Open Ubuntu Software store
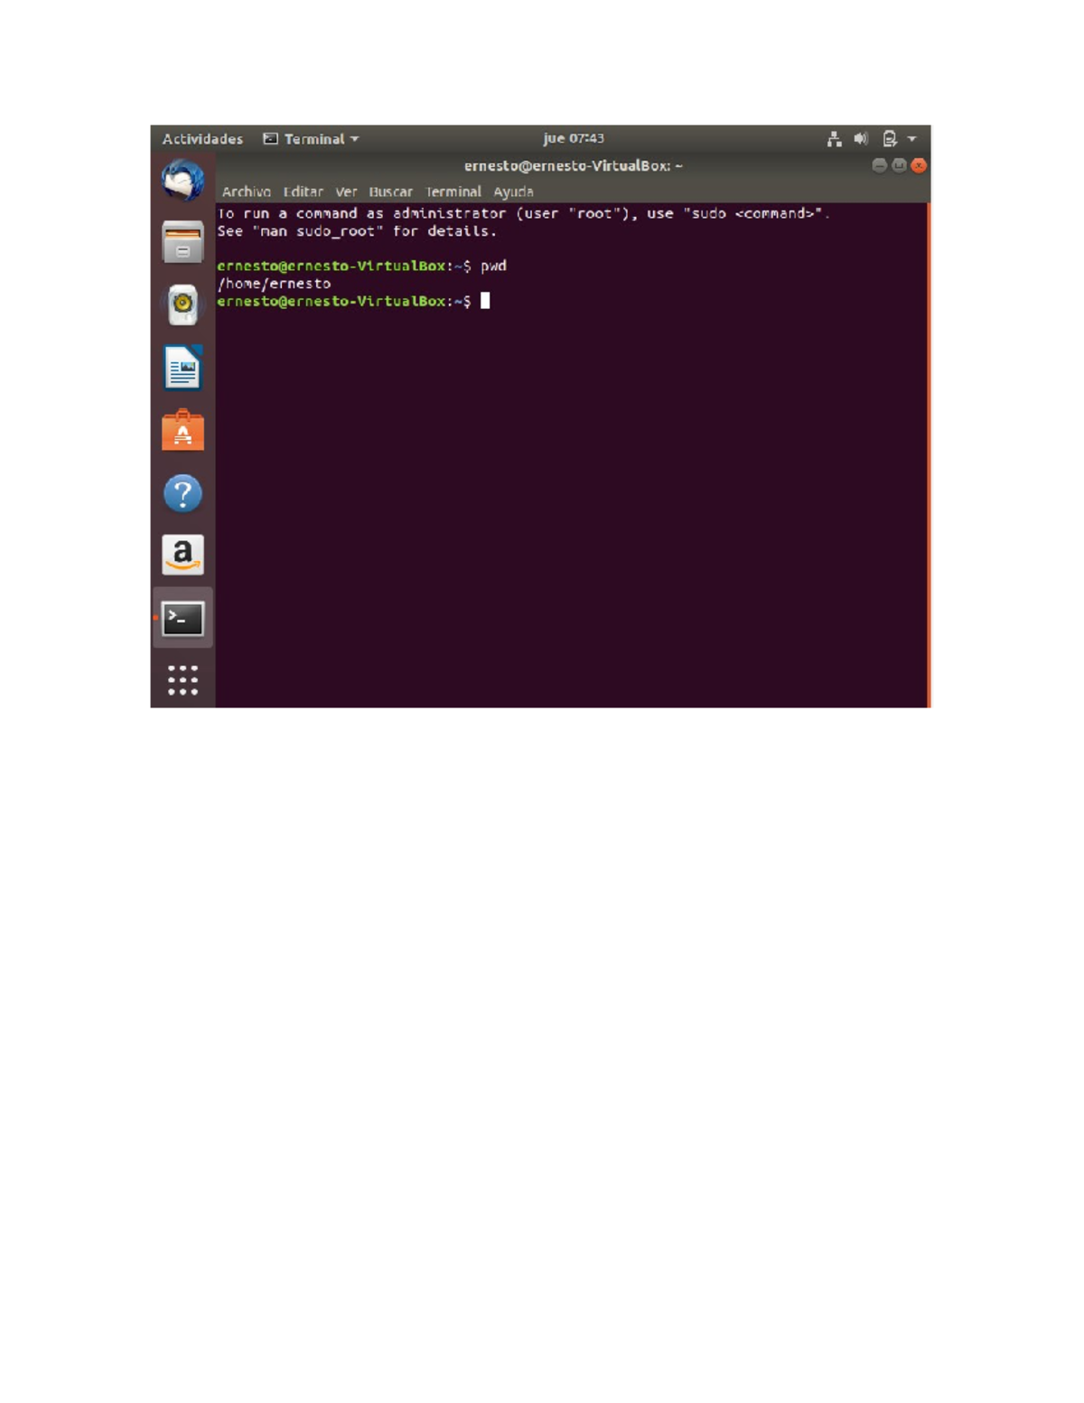The image size is (1084, 1403). pyautogui.click(x=182, y=431)
